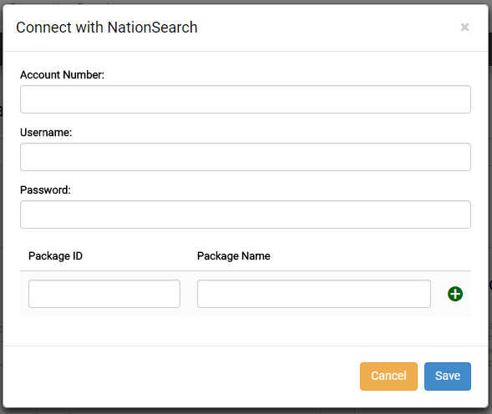Click the dimmed backdrop outside the dialog
This screenshot has height=414, width=492.
(246, 411)
